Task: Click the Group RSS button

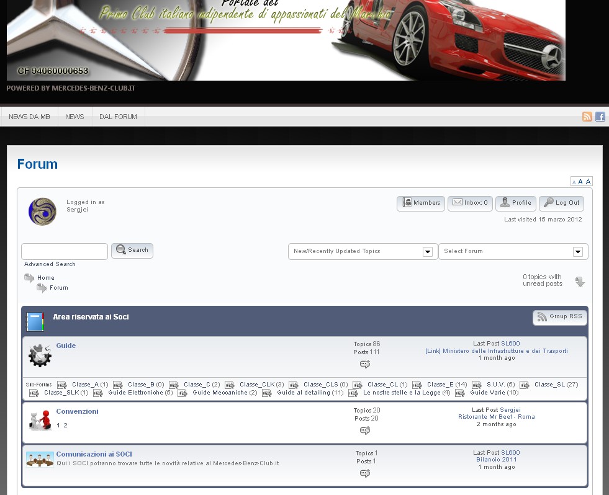Action: tap(559, 317)
